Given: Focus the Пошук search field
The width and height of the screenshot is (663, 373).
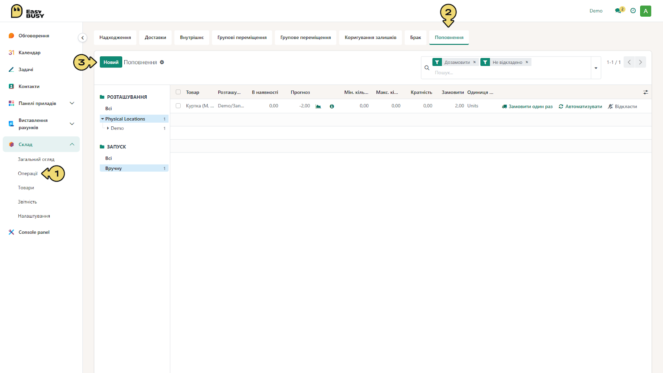Looking at the screenshot, I should [512, 73].
